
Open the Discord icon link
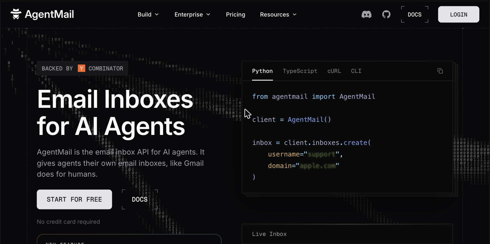tap(367, 14)
